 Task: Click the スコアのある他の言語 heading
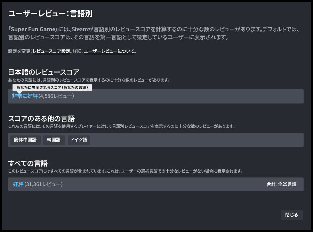click(41, 119)
